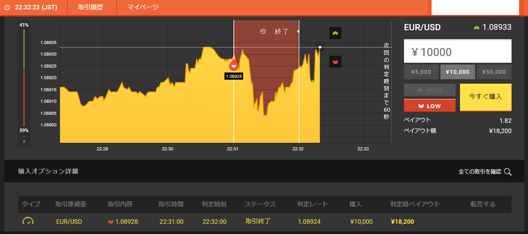528x234 pixels.
Task: Open the 取引履歴 menu
Action: point(90,8)
